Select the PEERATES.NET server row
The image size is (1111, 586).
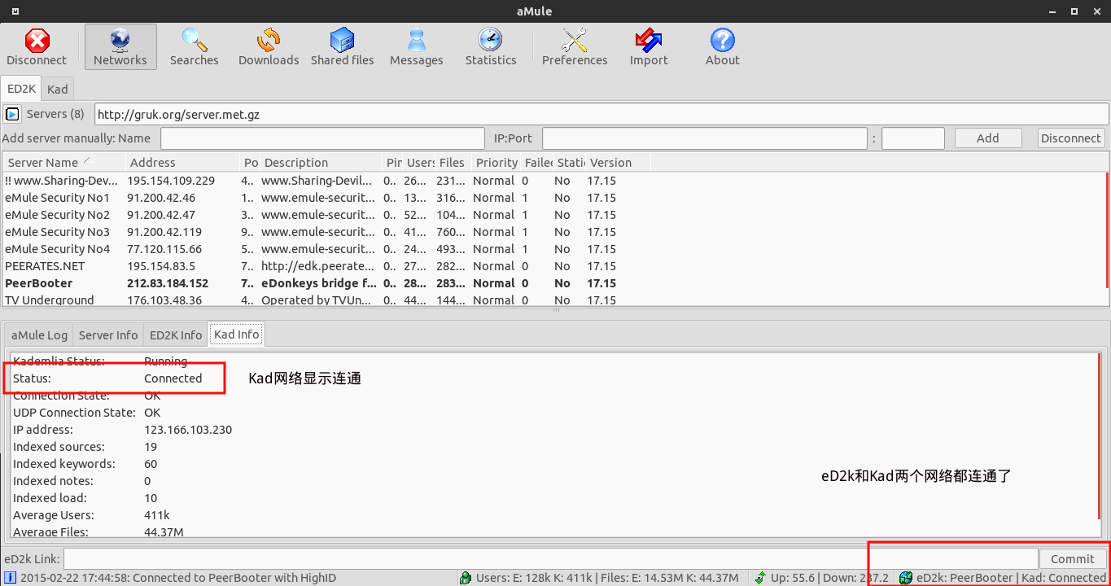point(553,266)
